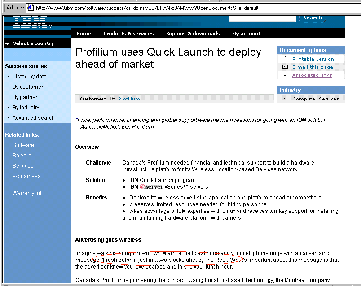Open the Services related link
The width and height of the screenshot is (361, 286).
click(23, 166)
